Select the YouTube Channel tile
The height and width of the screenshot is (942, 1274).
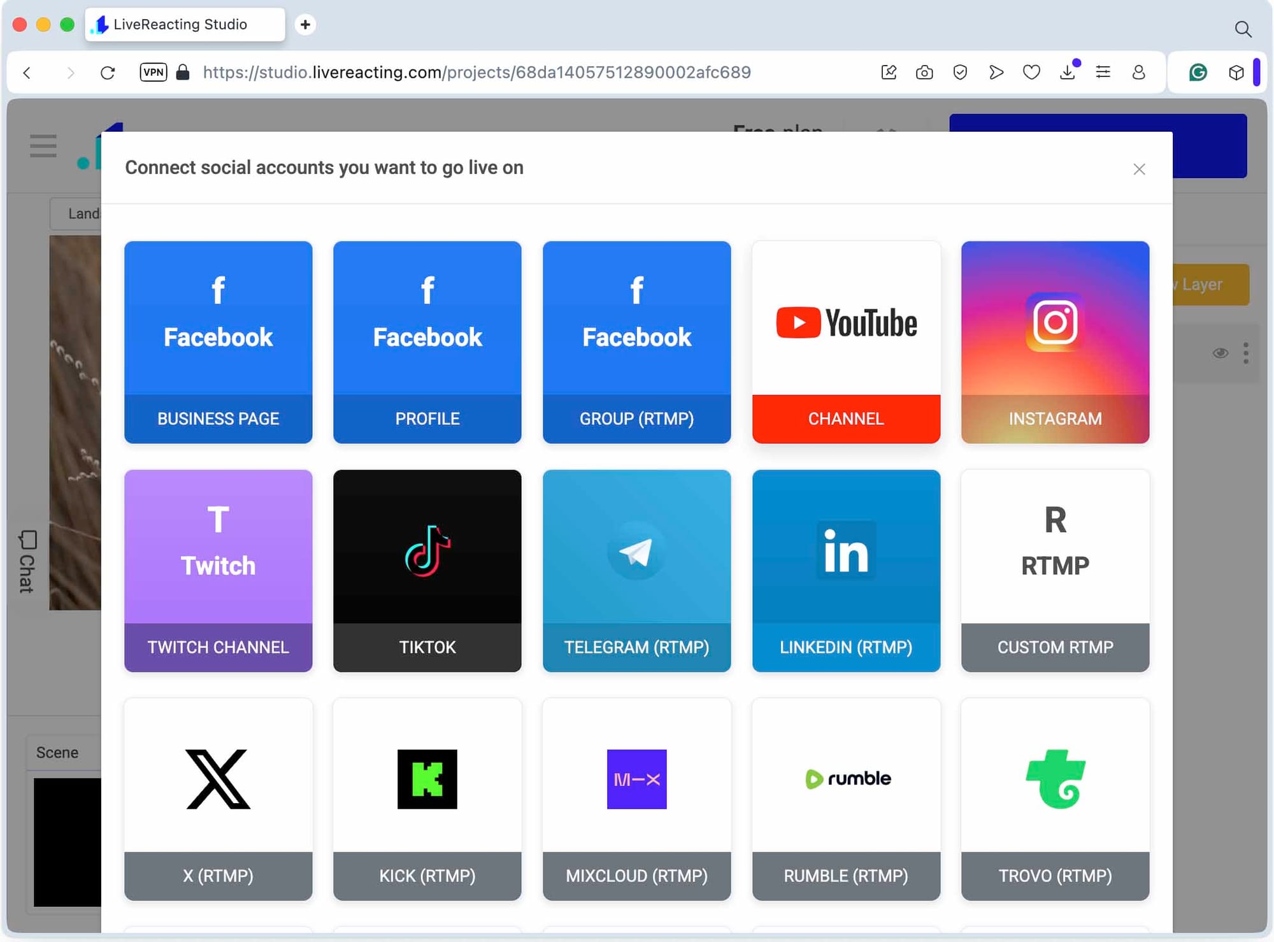coord(845,342)
